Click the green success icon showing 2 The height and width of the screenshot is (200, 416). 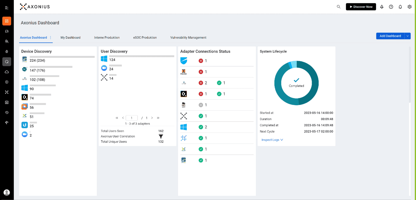point(201,127)
